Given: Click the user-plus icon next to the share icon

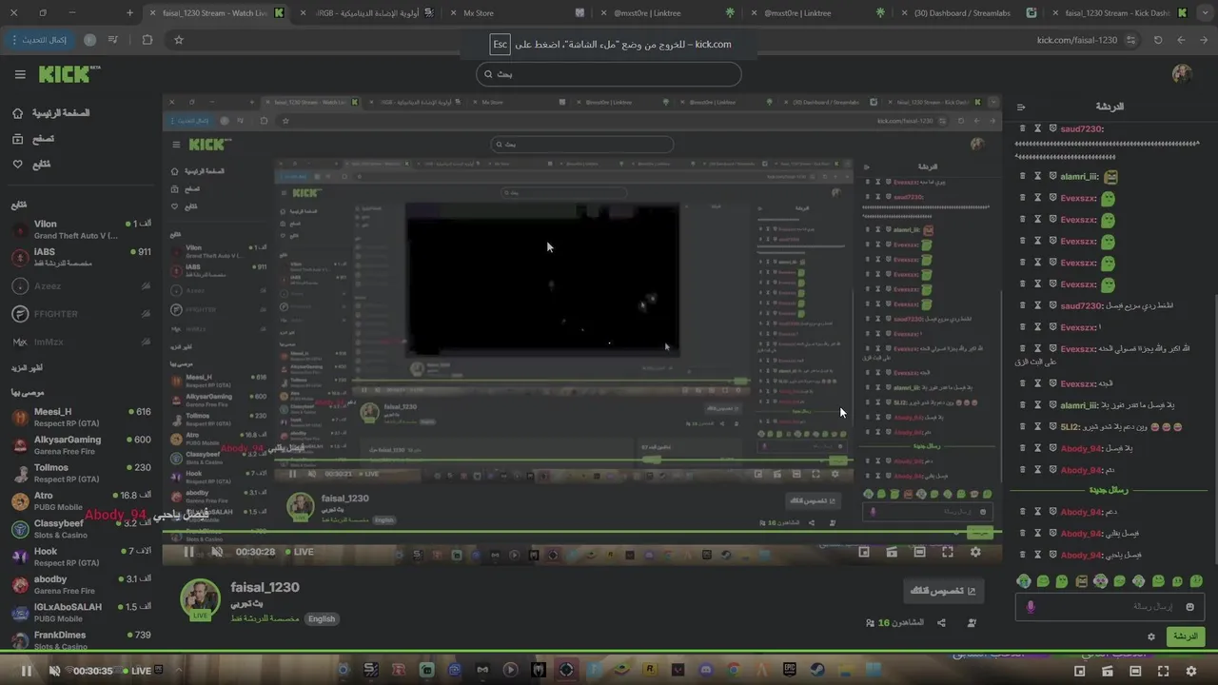Looking at the screenshot, I should [x=972, y=623].
